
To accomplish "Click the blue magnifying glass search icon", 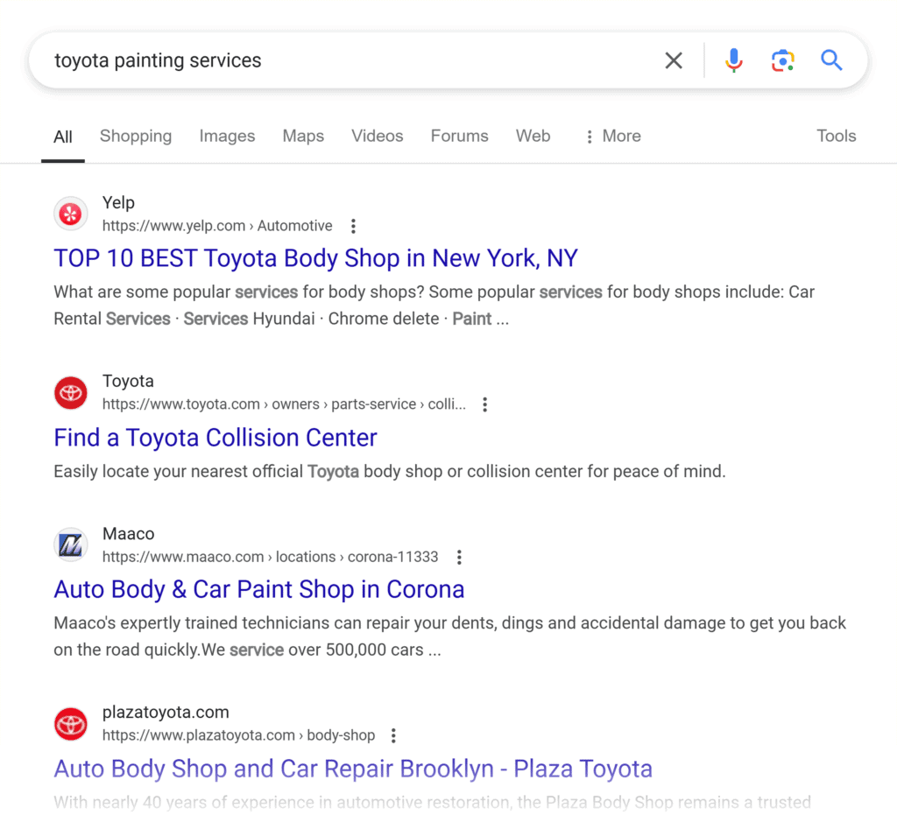I will [x=831, y=60].
